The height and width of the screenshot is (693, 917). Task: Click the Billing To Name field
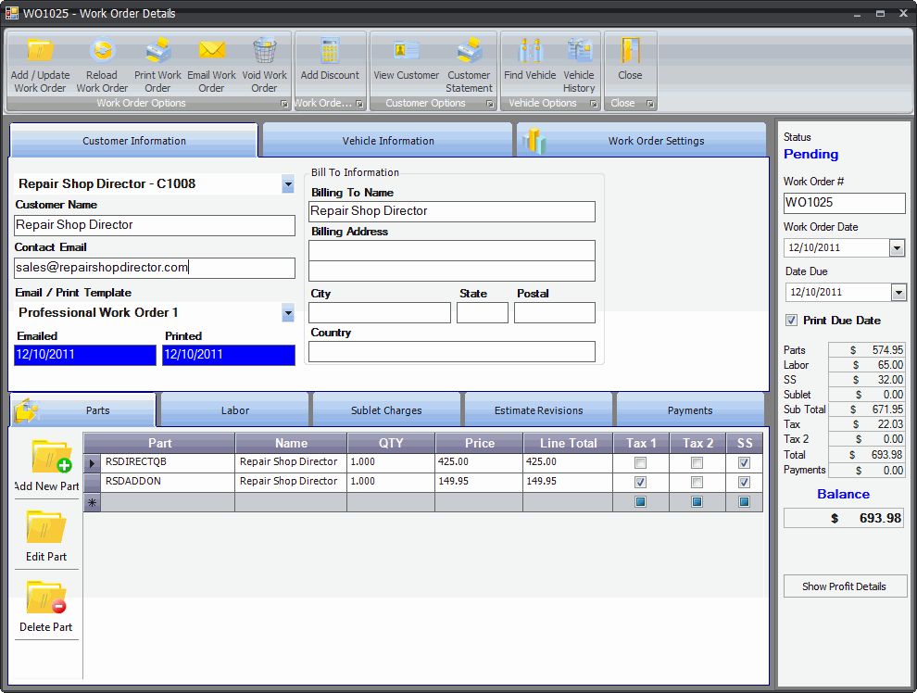point(451,211)
